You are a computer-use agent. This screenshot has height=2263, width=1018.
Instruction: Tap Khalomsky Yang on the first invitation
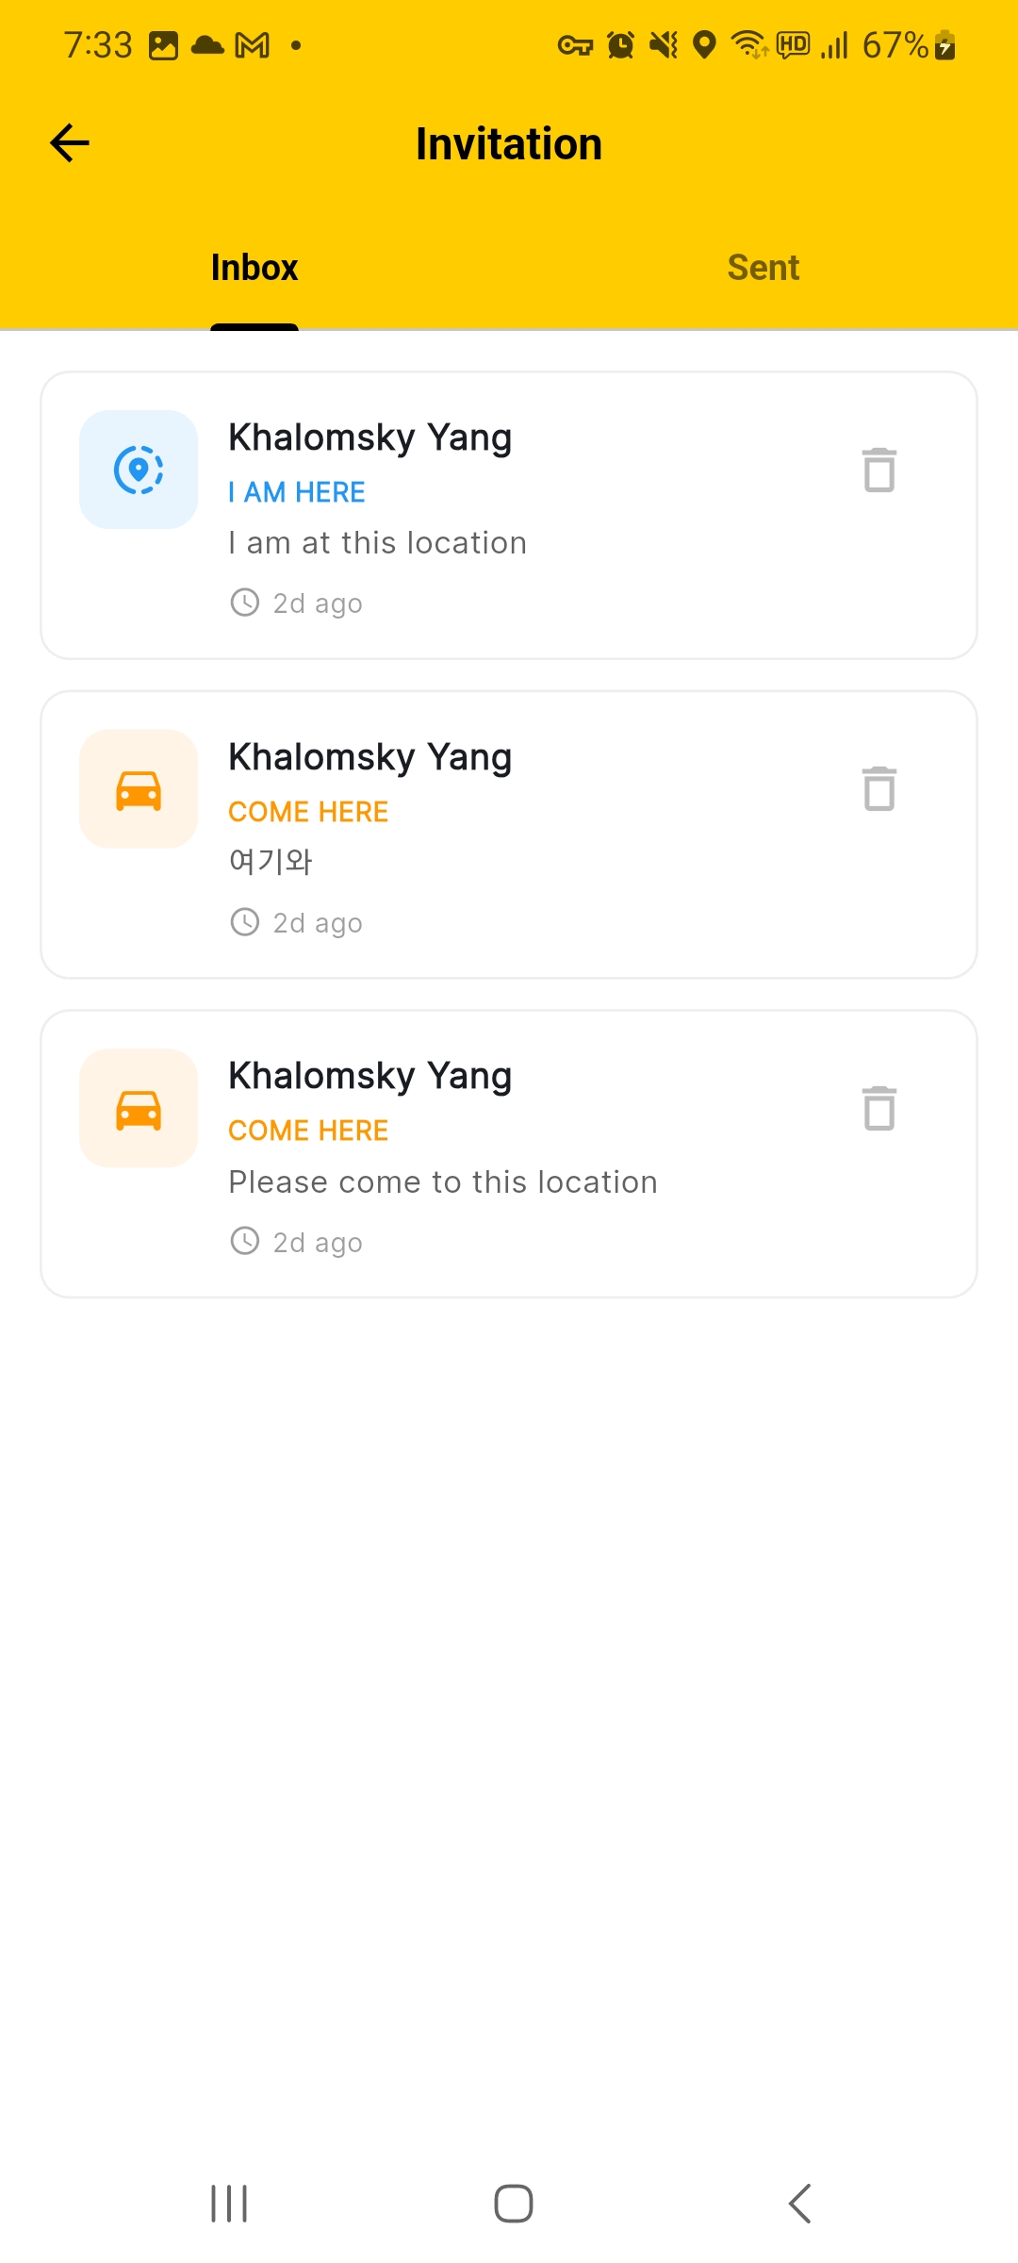(x=369, y=438)
